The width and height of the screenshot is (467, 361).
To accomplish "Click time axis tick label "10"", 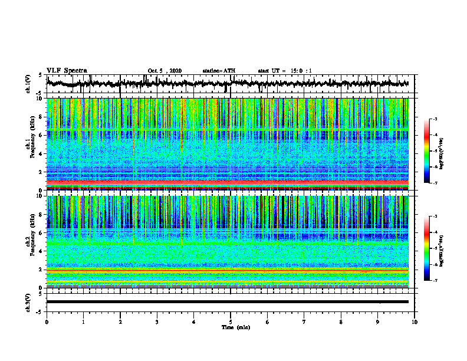I will [x=415, y=322].
